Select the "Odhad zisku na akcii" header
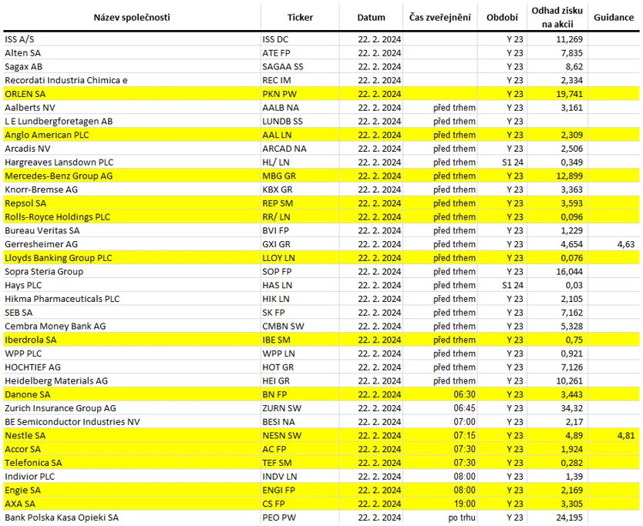The width and height of the screenshot is (643, 526). coord(557,18)
